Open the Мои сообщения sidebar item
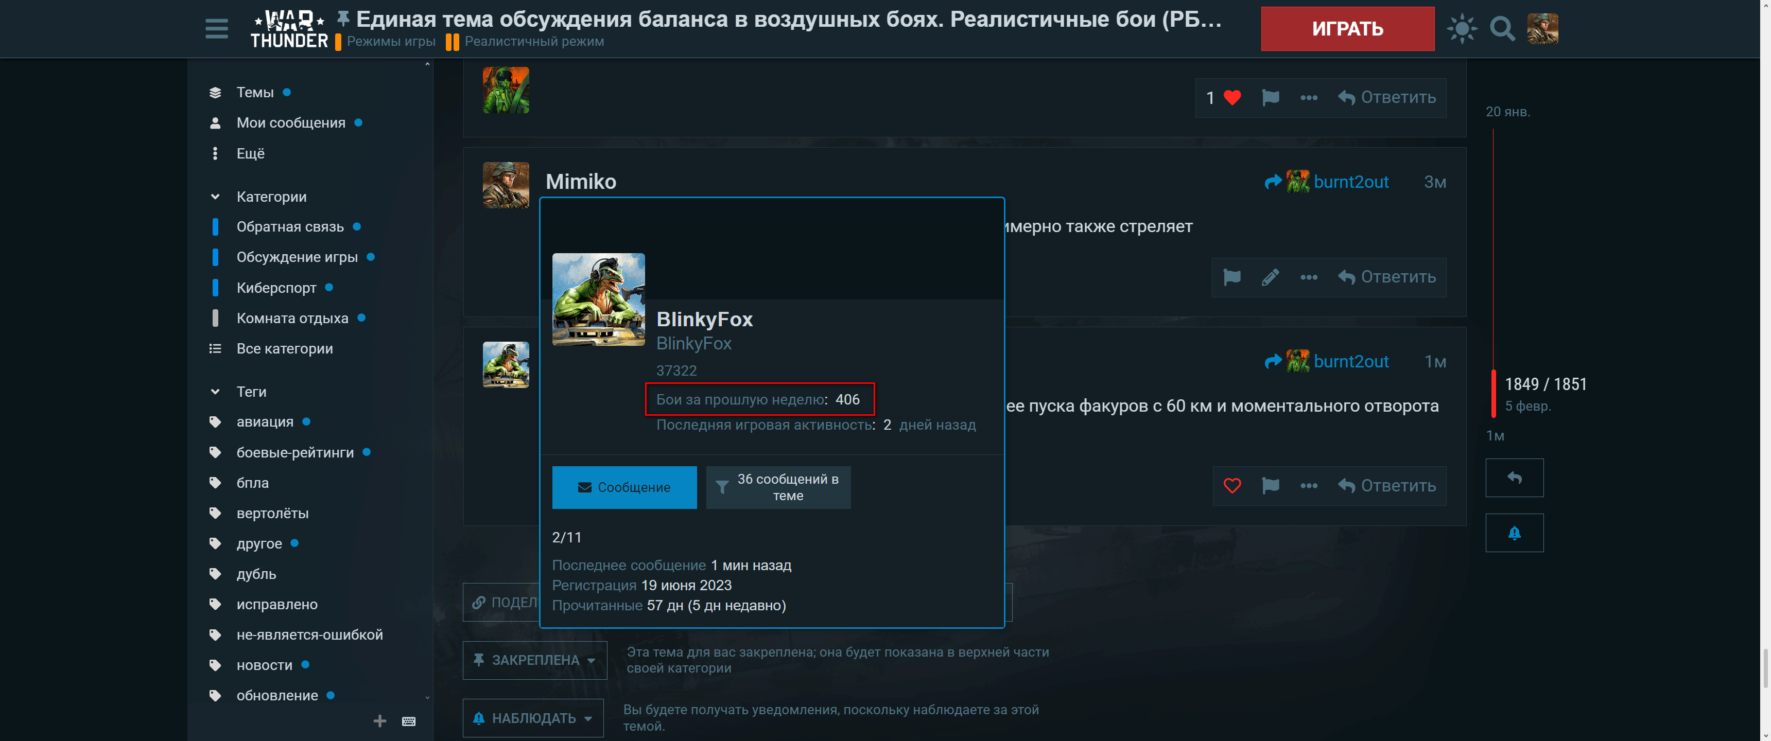 pos(290,123)
